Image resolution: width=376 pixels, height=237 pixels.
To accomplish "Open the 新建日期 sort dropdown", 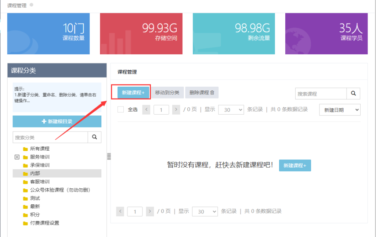I will pos(340,110).
